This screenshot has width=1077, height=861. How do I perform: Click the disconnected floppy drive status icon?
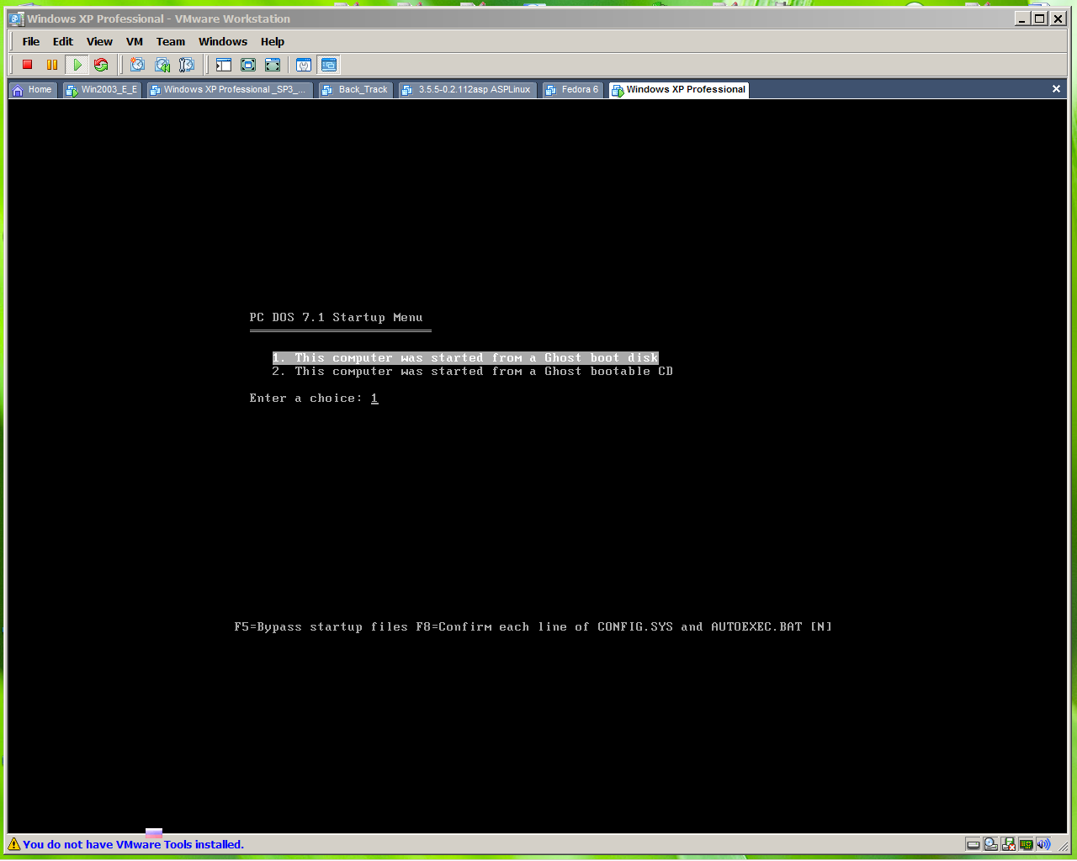pos(1009,844)
